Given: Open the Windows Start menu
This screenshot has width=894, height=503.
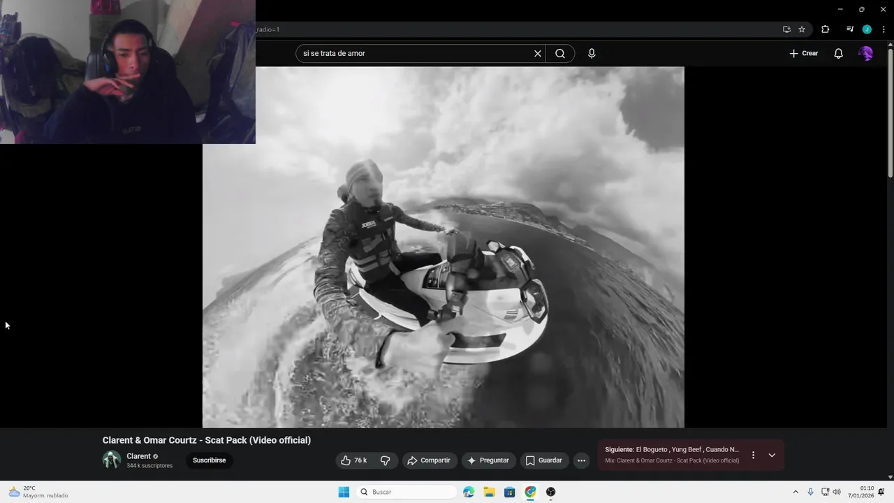Looking at the screenshot, I should (344, 492).
